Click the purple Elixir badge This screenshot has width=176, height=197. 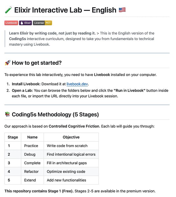click(26, 23)
